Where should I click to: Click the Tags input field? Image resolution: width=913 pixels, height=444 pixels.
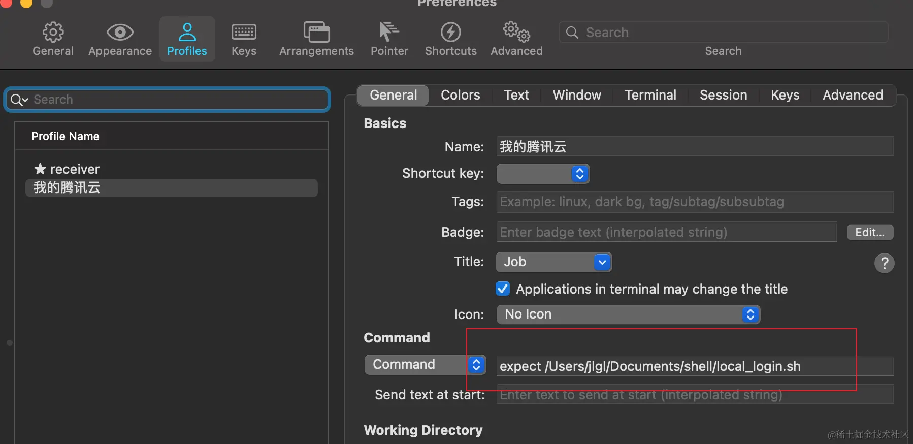[695, 202]
